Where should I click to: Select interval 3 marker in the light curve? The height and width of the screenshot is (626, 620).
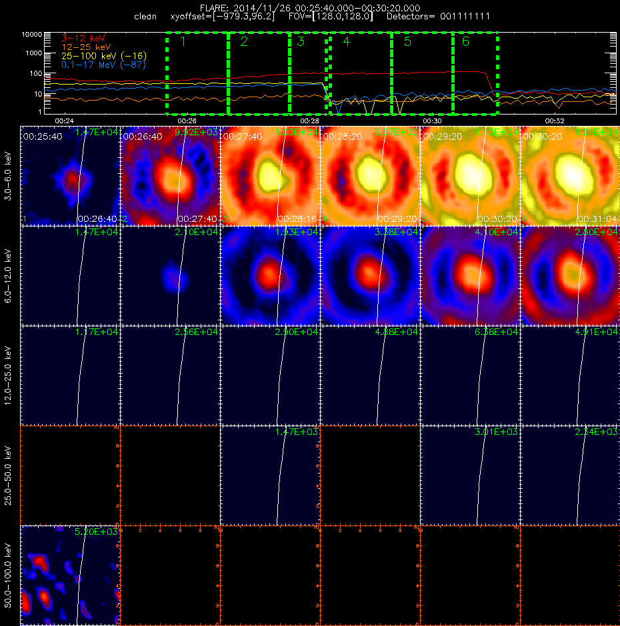pyautogui.click(x=301, y=41)
